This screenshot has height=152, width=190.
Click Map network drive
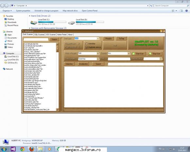[70, 11]
